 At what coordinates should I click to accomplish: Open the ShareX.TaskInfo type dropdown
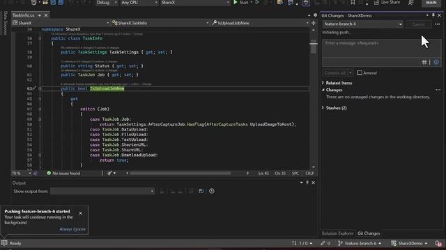[x=160, y=23]
